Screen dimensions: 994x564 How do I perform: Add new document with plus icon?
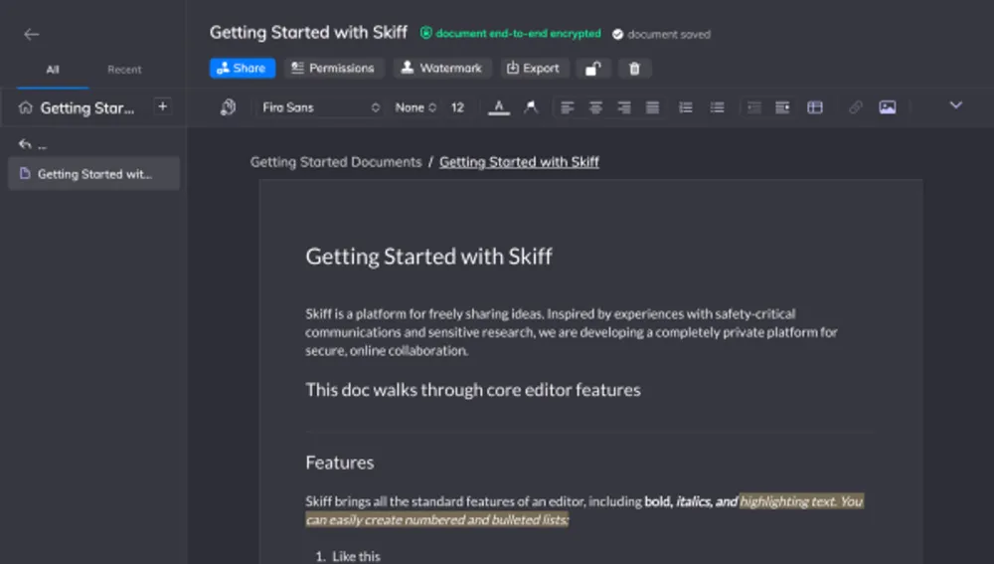[163, 106]
